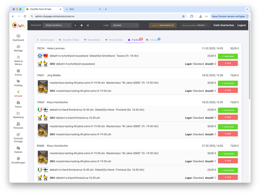Image resolution: width=260 pixels, height=195 pixels.
Task: Open the Dateien sidebar section
Action: 18,149
